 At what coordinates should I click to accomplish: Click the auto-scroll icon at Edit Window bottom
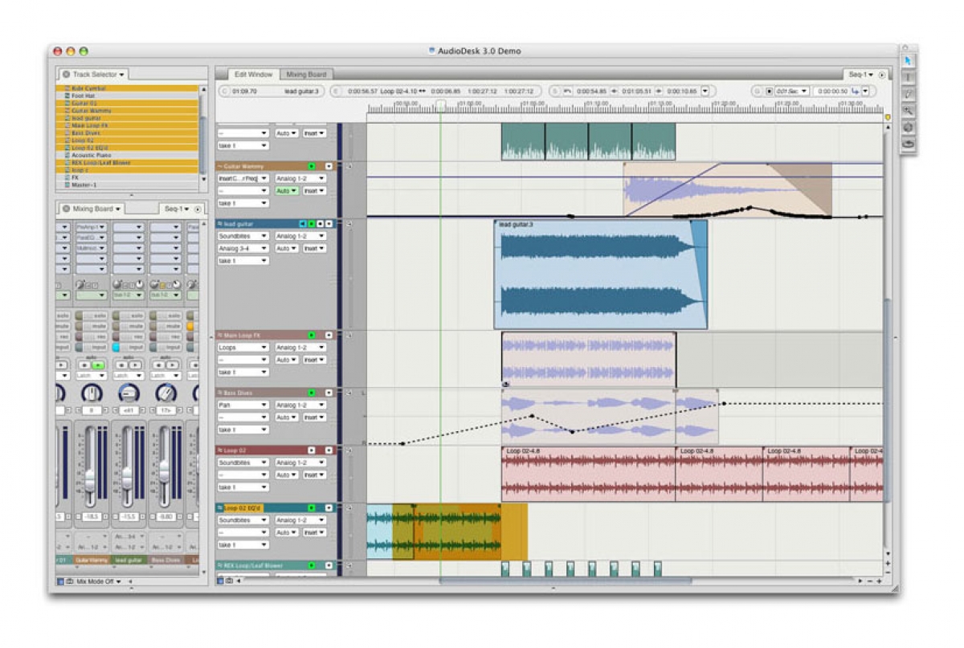(x=222, y=580)
